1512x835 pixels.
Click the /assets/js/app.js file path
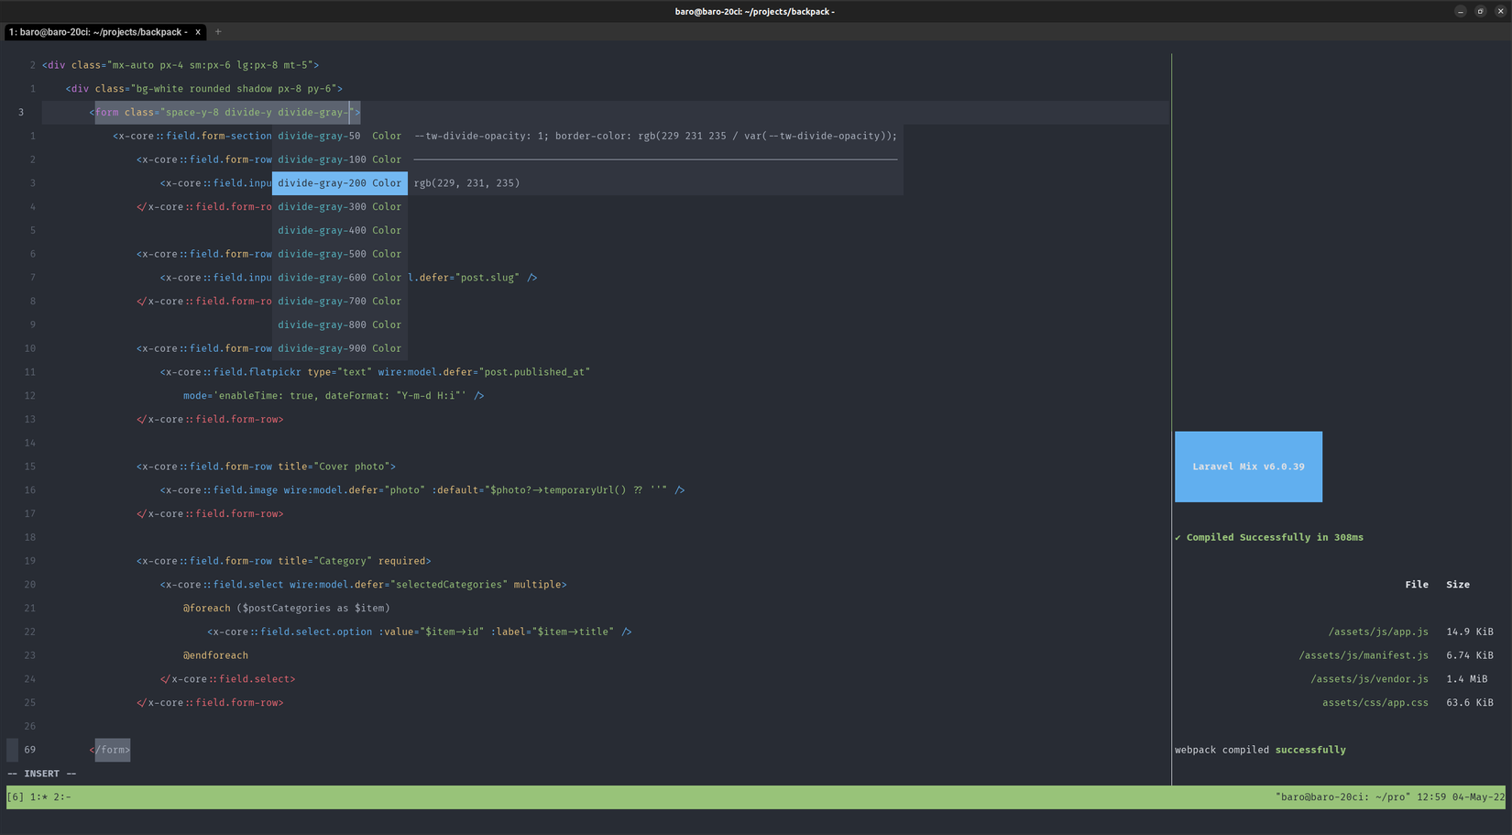(x=1377, y=632)
